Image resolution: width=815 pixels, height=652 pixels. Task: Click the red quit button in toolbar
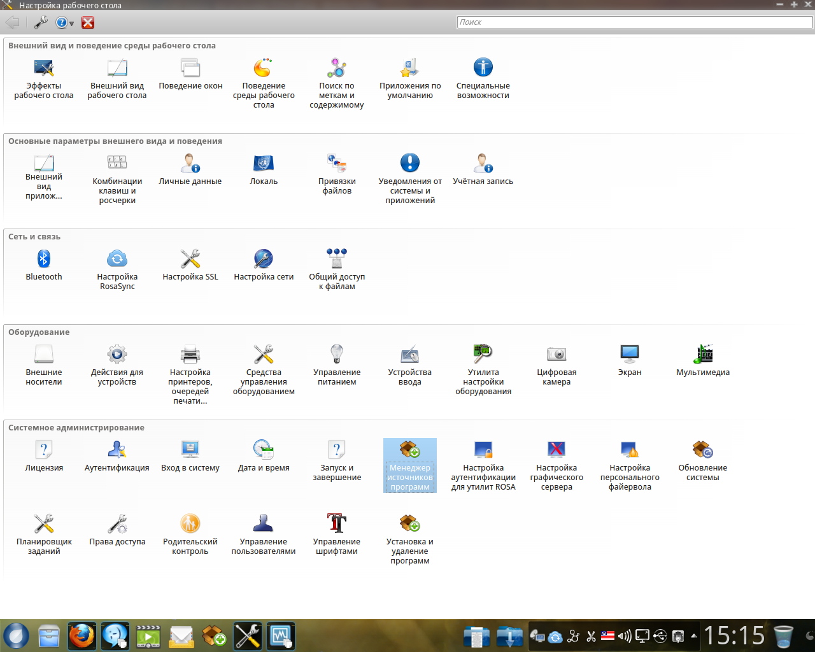(88, 23)
